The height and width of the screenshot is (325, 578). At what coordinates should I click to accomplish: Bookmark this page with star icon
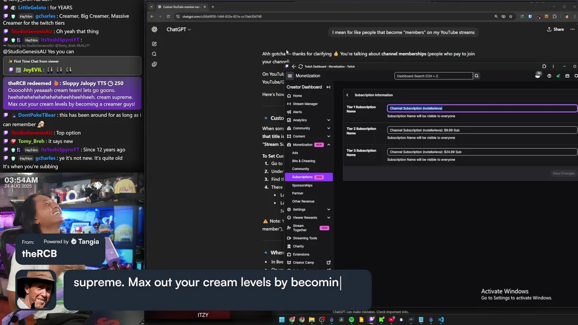click(511, 17)
